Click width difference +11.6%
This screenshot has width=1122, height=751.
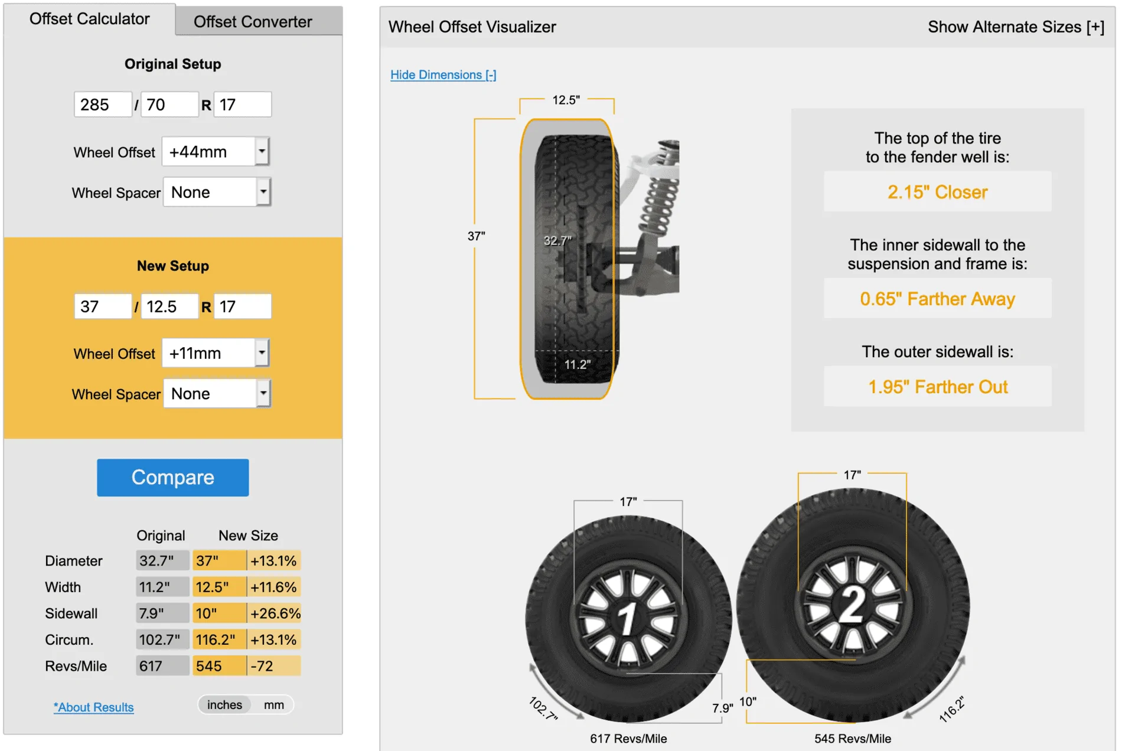click(x=274, y=587)
